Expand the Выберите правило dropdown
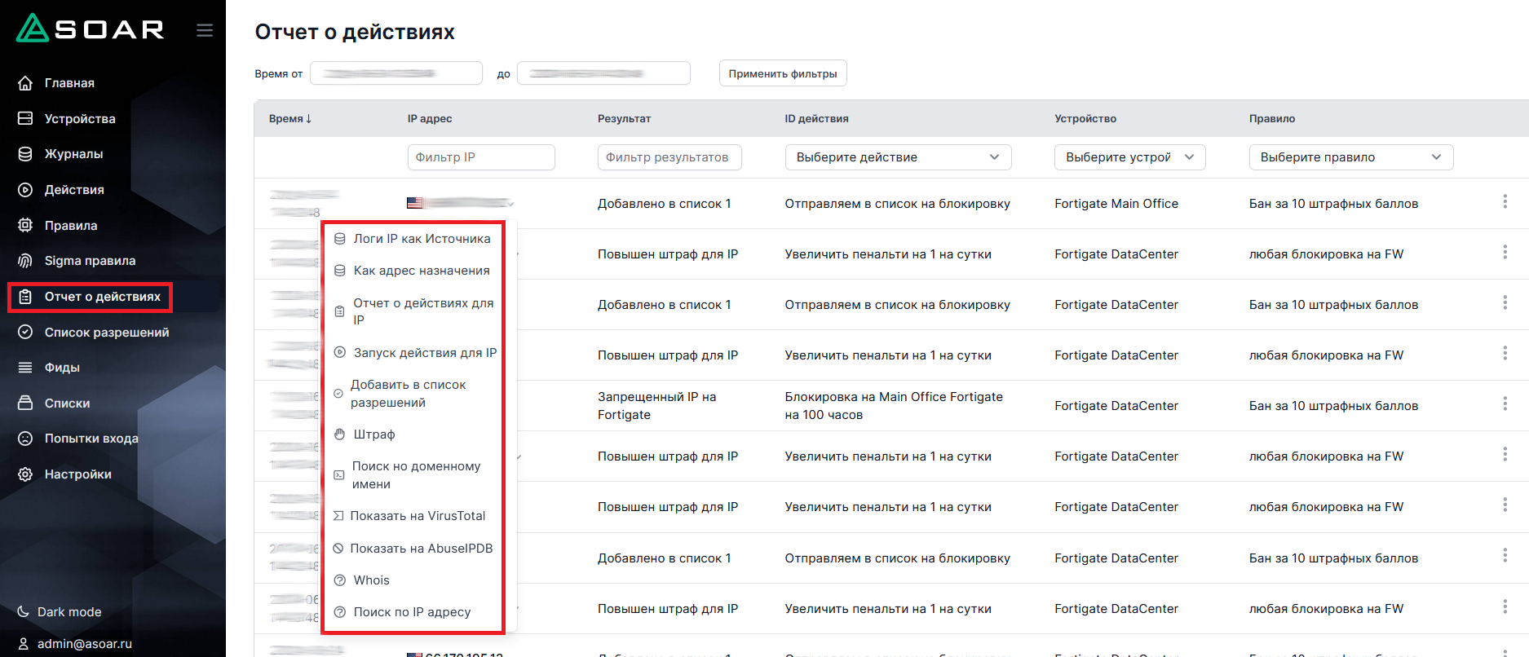This screenshot has width=1529, height=657. point(1350,157)
